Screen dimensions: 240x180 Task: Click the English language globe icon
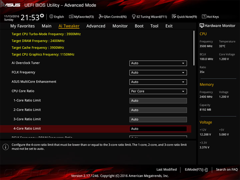click(51, 16)
